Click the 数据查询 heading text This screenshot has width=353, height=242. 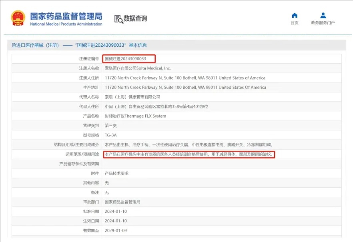tap(135, 18)
